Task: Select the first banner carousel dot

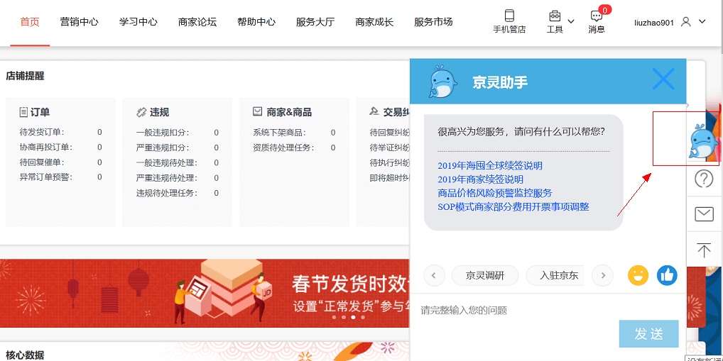Action: tap(334, 317)
